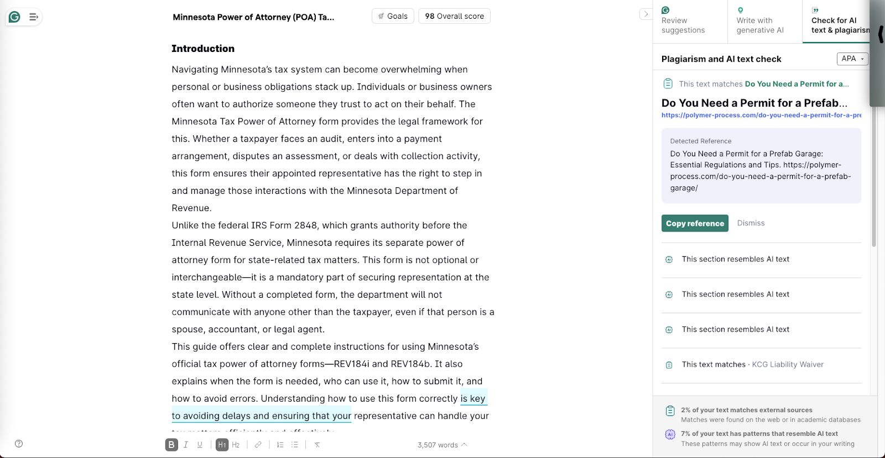
Task: Click the Copy reference button
Action: 695,223
